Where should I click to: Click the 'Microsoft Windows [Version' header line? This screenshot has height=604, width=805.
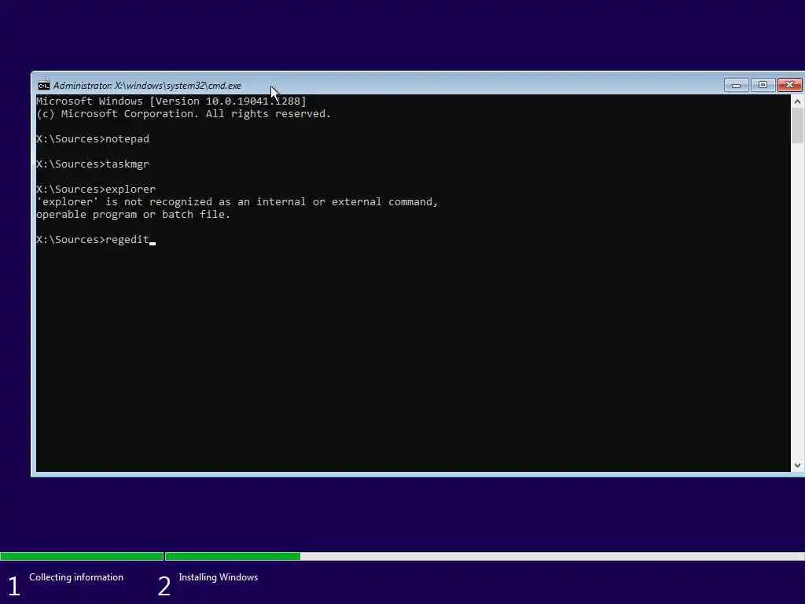171,101
